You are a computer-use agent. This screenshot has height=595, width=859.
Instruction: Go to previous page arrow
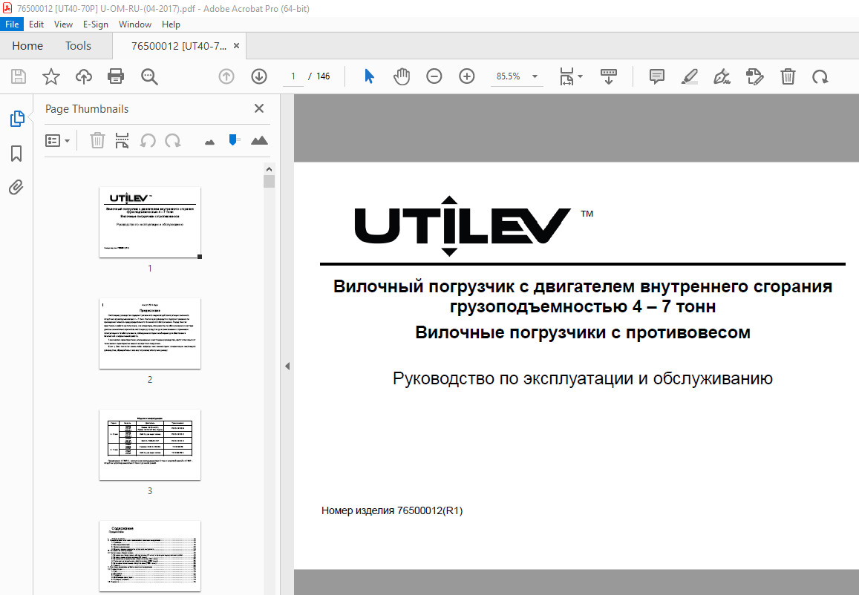(x=226, y=76)
